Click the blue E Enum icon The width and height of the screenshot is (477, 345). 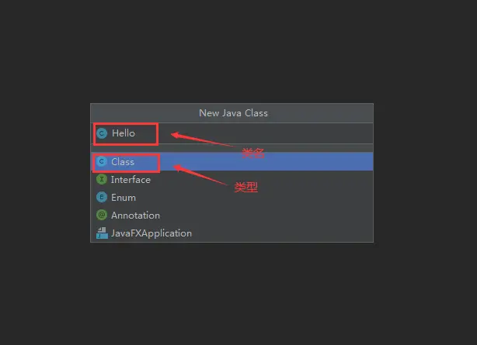point(102,197)
